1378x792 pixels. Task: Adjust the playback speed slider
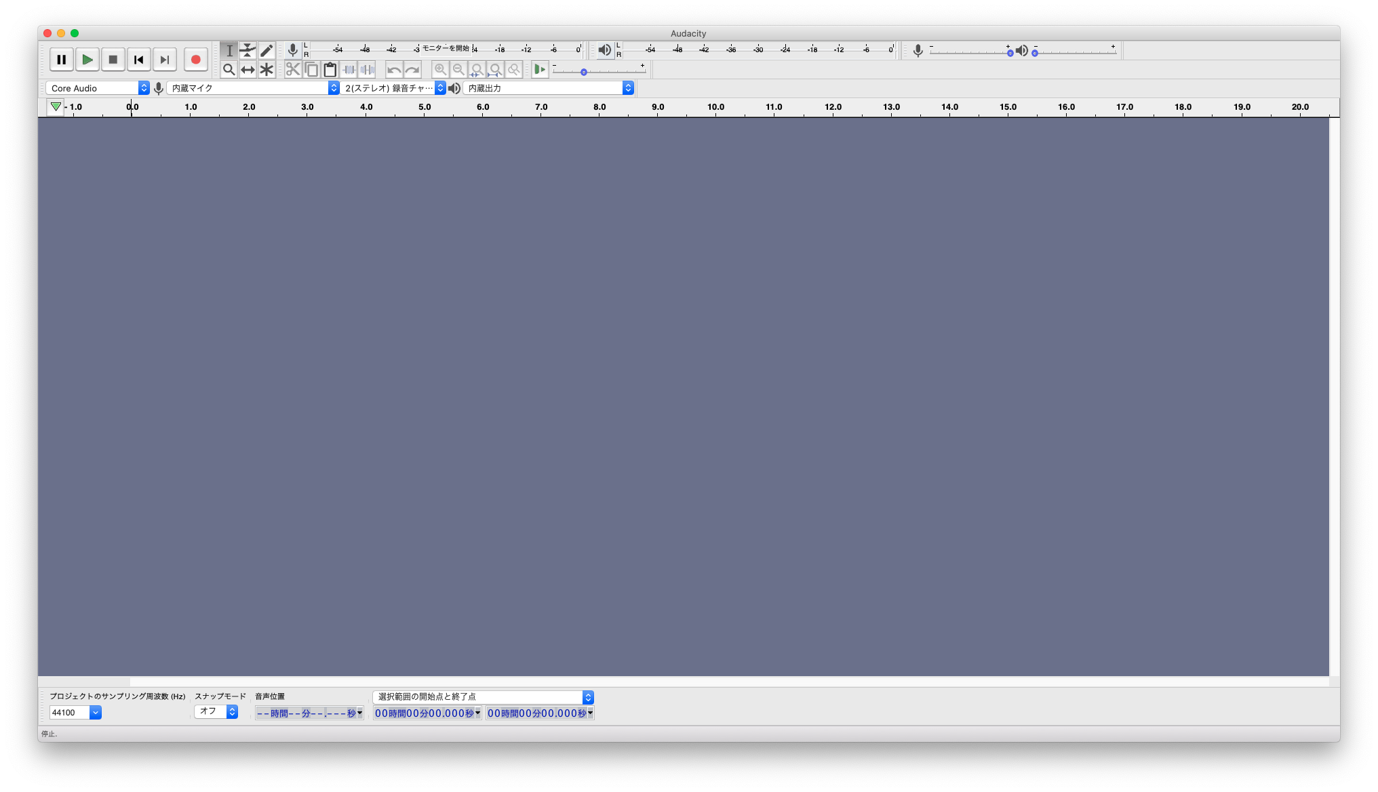tap(583, 72)
